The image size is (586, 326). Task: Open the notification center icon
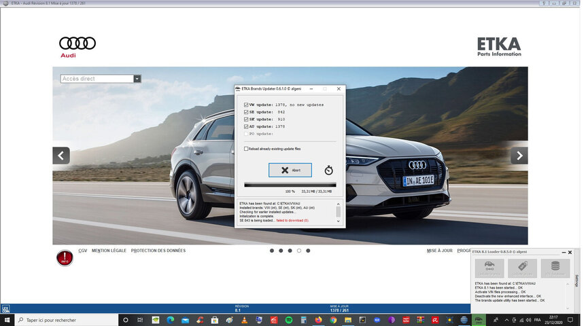pyautogui.click(x=570, y=320)
